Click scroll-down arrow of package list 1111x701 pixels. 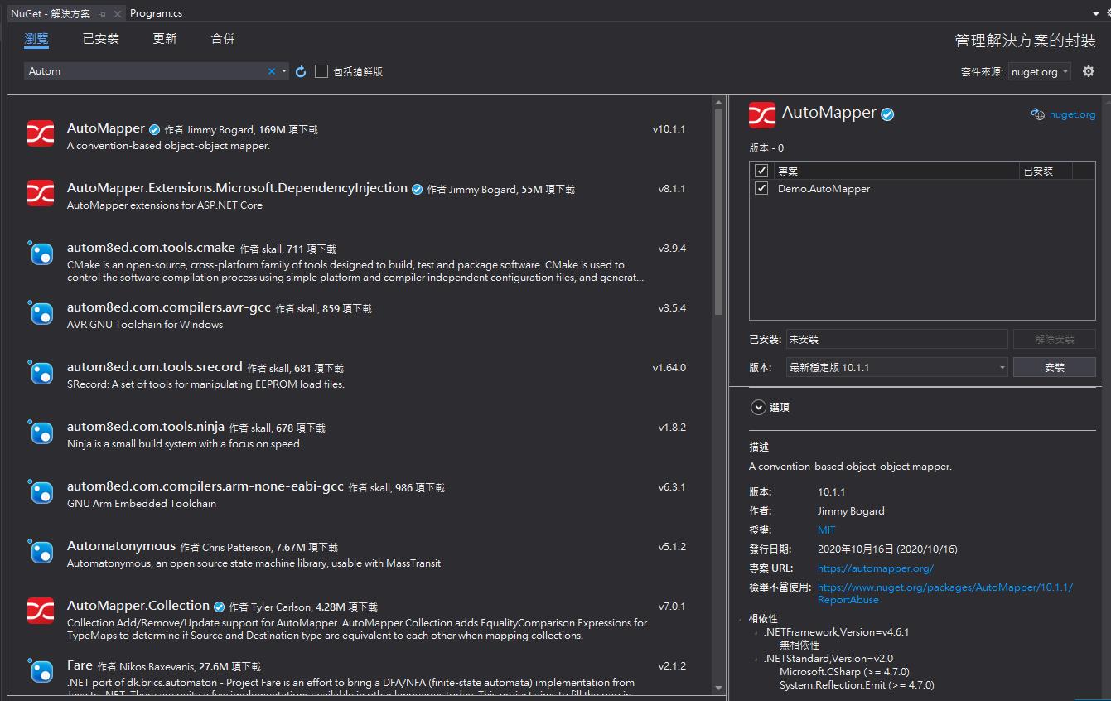[718, 687]
